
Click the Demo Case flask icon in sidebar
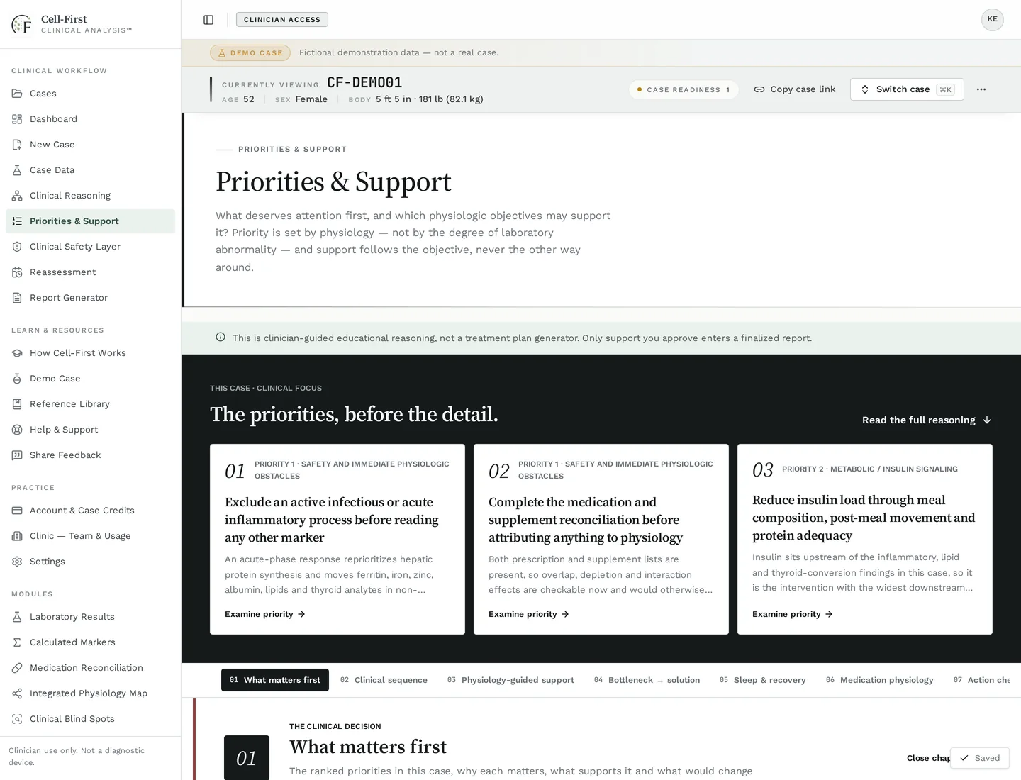(x=17, y=379)
